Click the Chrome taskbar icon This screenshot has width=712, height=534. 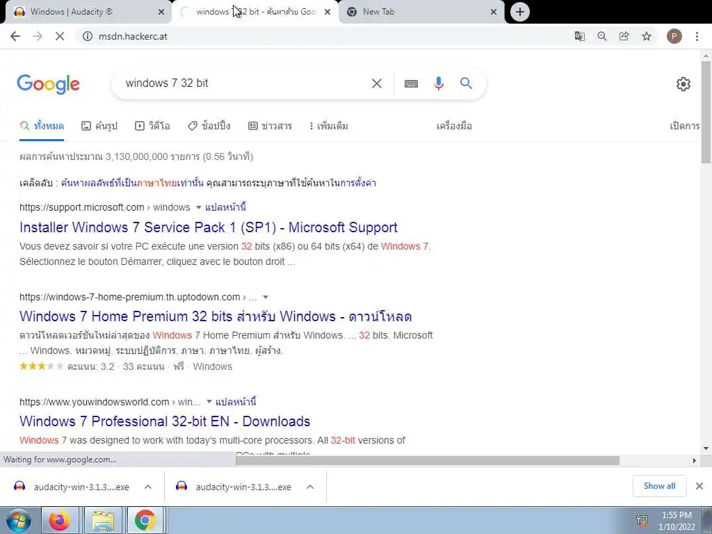[x=145, y=520]
